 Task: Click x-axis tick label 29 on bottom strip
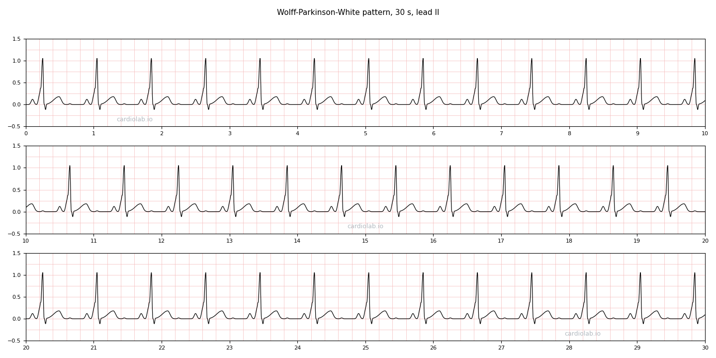click(637, 348)
